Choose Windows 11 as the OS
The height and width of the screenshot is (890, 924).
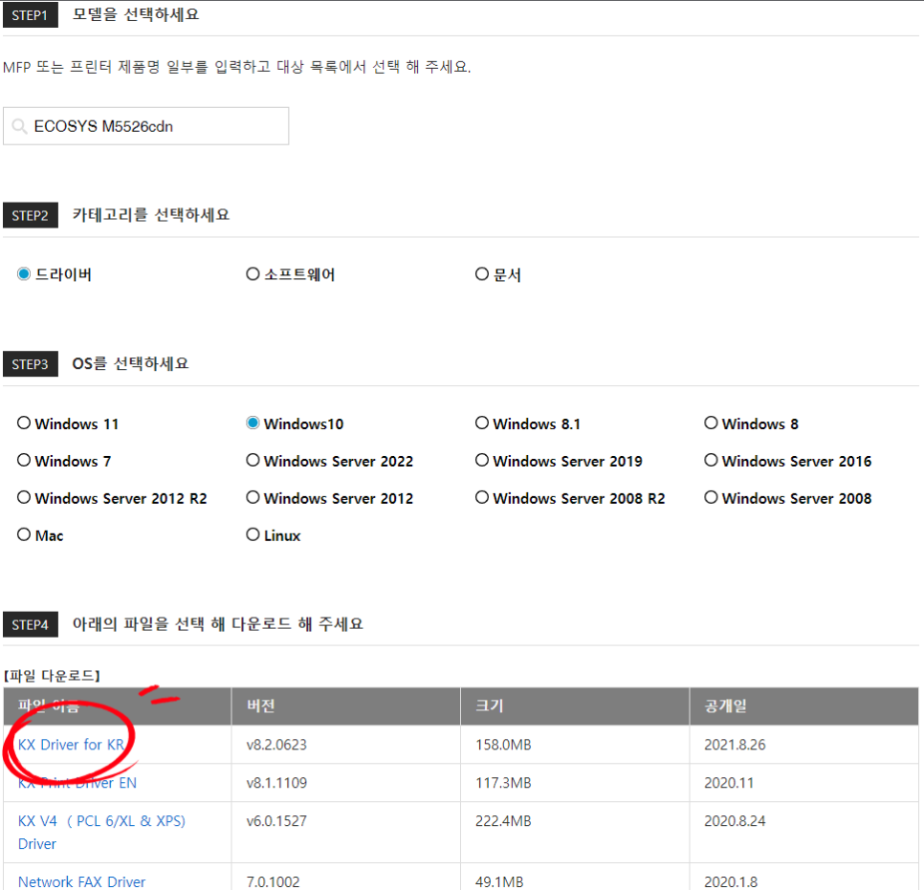pyautogui.click(x=24, y=423)
